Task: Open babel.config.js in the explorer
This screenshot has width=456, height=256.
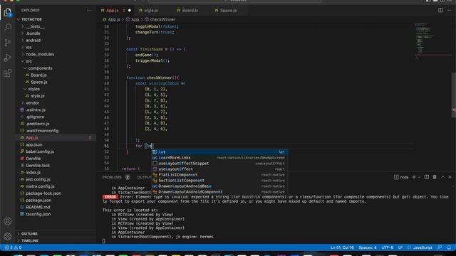Action: point(40,151)
